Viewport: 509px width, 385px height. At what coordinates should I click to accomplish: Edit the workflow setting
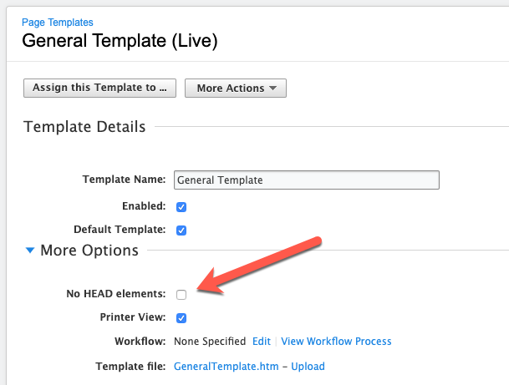(262, 342)
